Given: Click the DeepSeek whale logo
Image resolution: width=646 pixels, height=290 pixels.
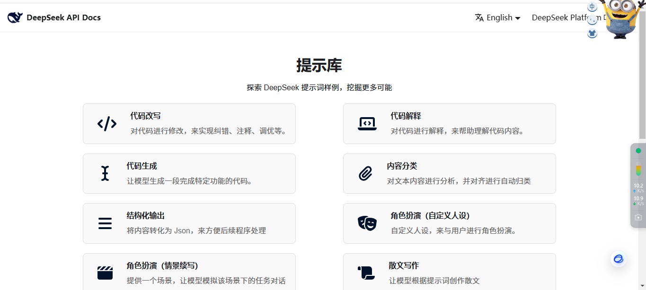Looking at the screenshot, I should pyautogui.click(x=15, y=17).
